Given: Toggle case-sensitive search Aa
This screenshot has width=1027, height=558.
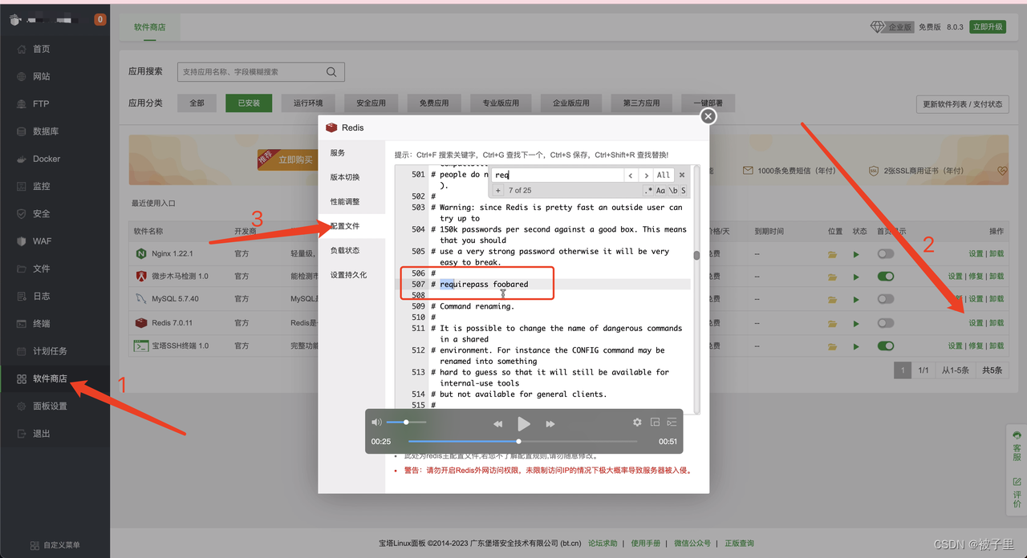Looking at the screenshot, I should 661,190.
